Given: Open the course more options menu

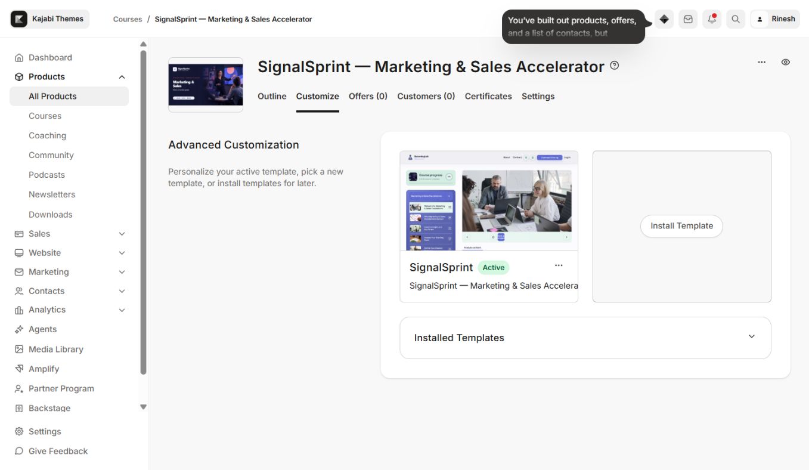Looking at the screenshot, I should pyautogui.click(x=762, y=62).
